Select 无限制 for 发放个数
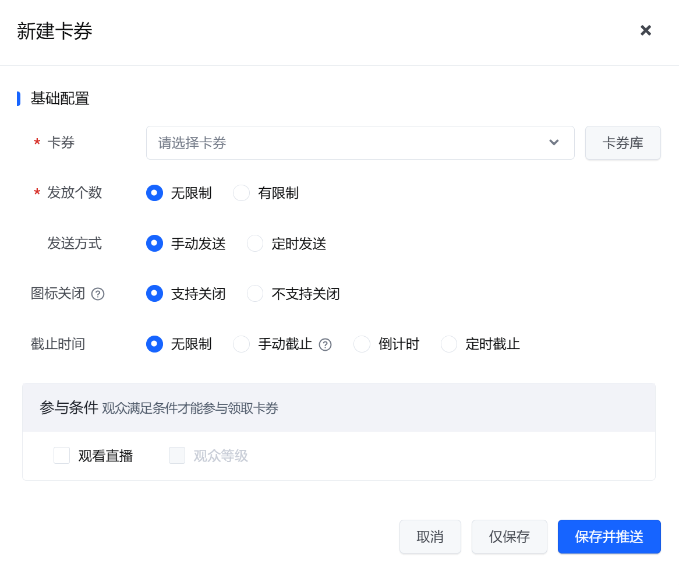The width and height of the screenshot is (679, 585). [155, 193]
